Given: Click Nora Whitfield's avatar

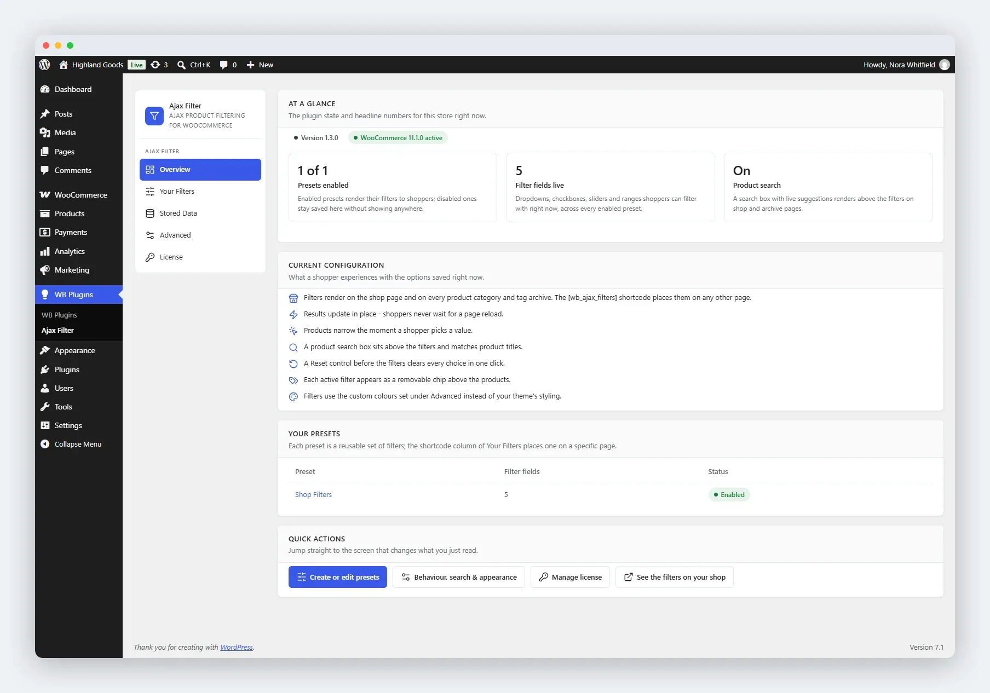Looking at the screenshot, I should 945,65.
